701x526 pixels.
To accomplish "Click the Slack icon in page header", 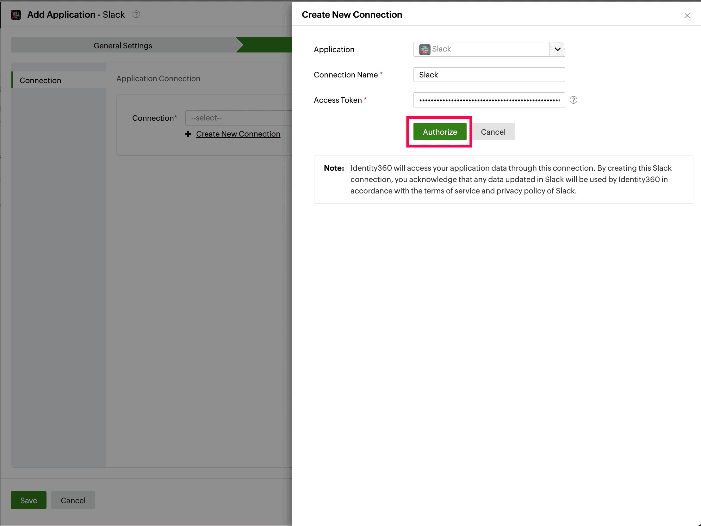I will pyautogui.click(x=16, y=15).
